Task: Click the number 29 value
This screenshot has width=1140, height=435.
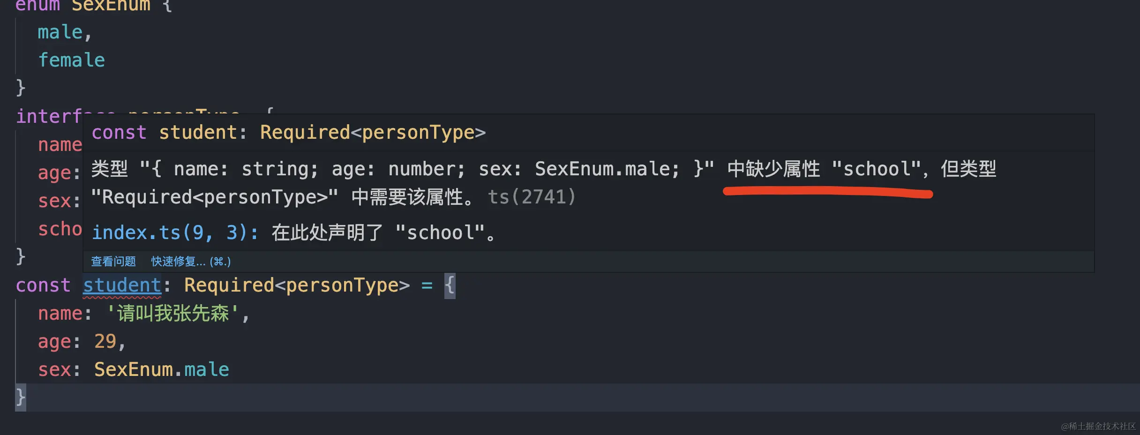Action: click(105, 342)
